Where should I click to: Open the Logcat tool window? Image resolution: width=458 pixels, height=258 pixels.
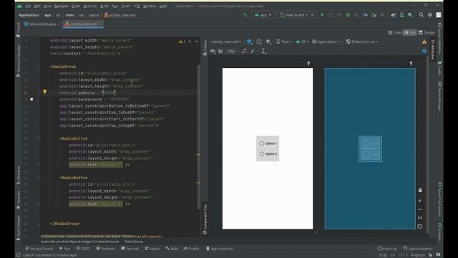[x=152, y=249]
